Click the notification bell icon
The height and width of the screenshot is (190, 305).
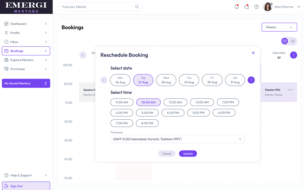click(236, 7)
